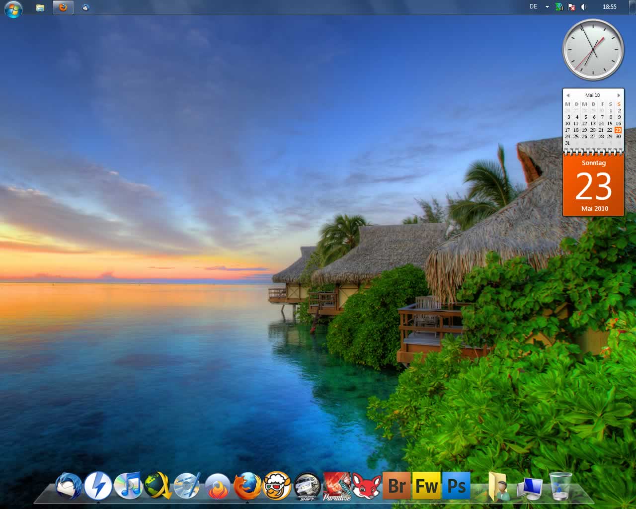Open the Action Center flag tray icon
636x509 pixels.
(571, 7)
